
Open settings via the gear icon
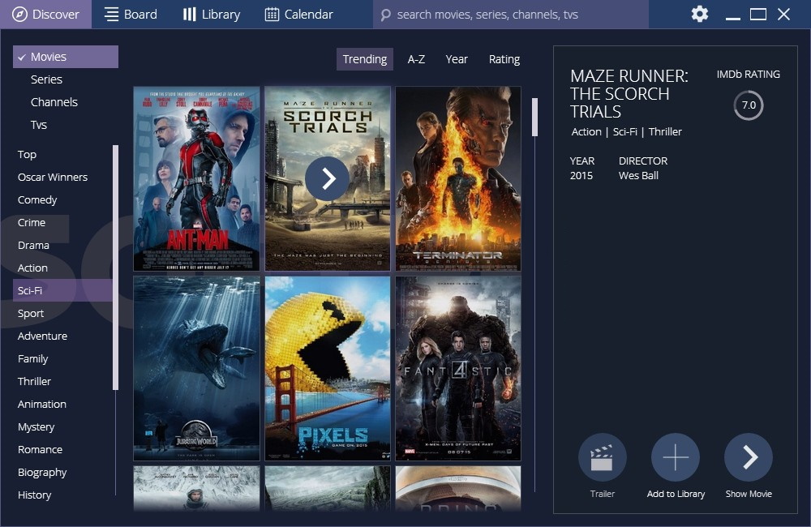click(x=699, y=14)
